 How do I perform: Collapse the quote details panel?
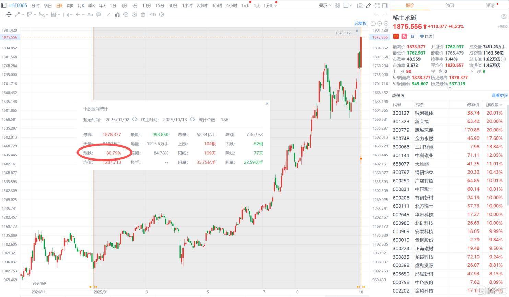click(x=450, y=88)
